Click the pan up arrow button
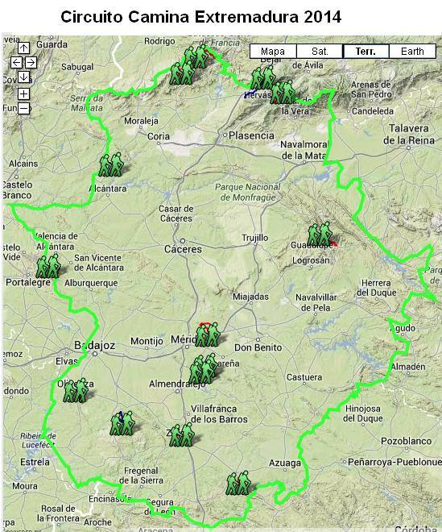Viewport: 442px width, 532px height. [23, 48]
